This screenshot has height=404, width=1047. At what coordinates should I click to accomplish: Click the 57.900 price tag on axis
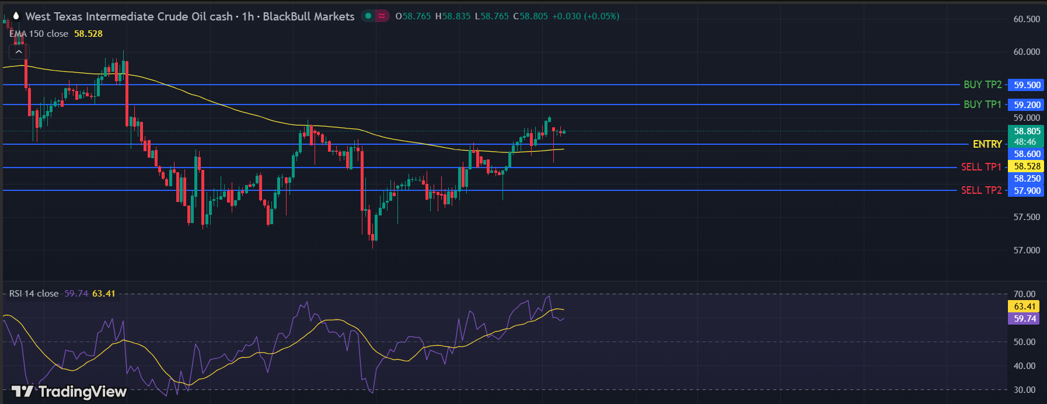(1027, 191)
